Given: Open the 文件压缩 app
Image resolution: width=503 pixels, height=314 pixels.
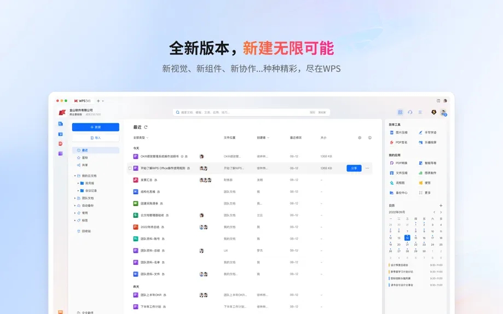Looking at the screenshot, I should point(398,173).
